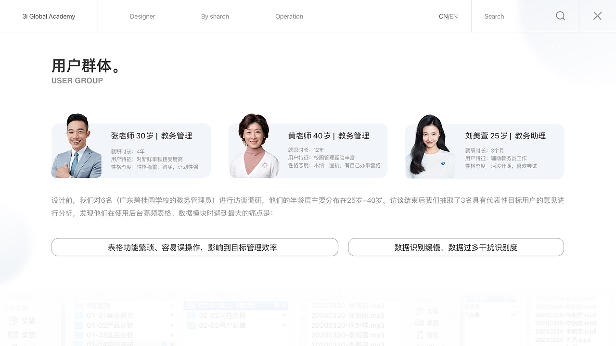616x346 pixels.
Task: Click the 音乐 music note icon in the sidebar
Action: point(420,335)
